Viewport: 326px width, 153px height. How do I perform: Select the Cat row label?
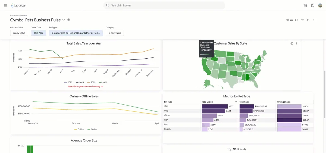tap(166, 106)
